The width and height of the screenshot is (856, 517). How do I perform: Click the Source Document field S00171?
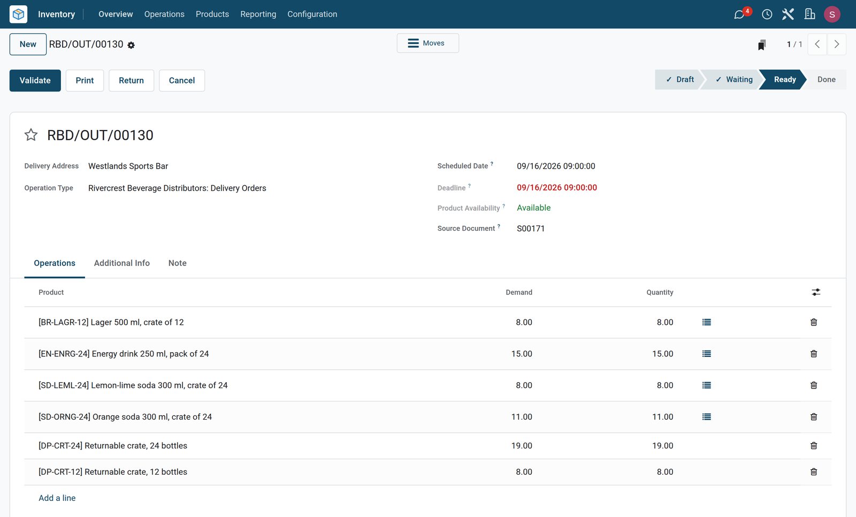(x=531, y=229)
